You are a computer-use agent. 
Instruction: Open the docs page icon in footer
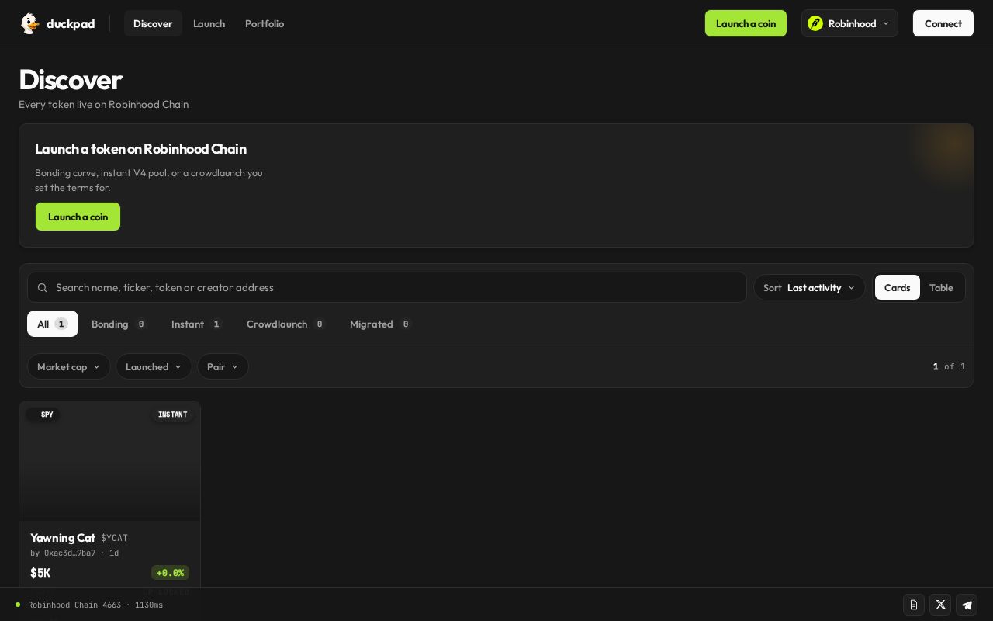coord(914,605)
